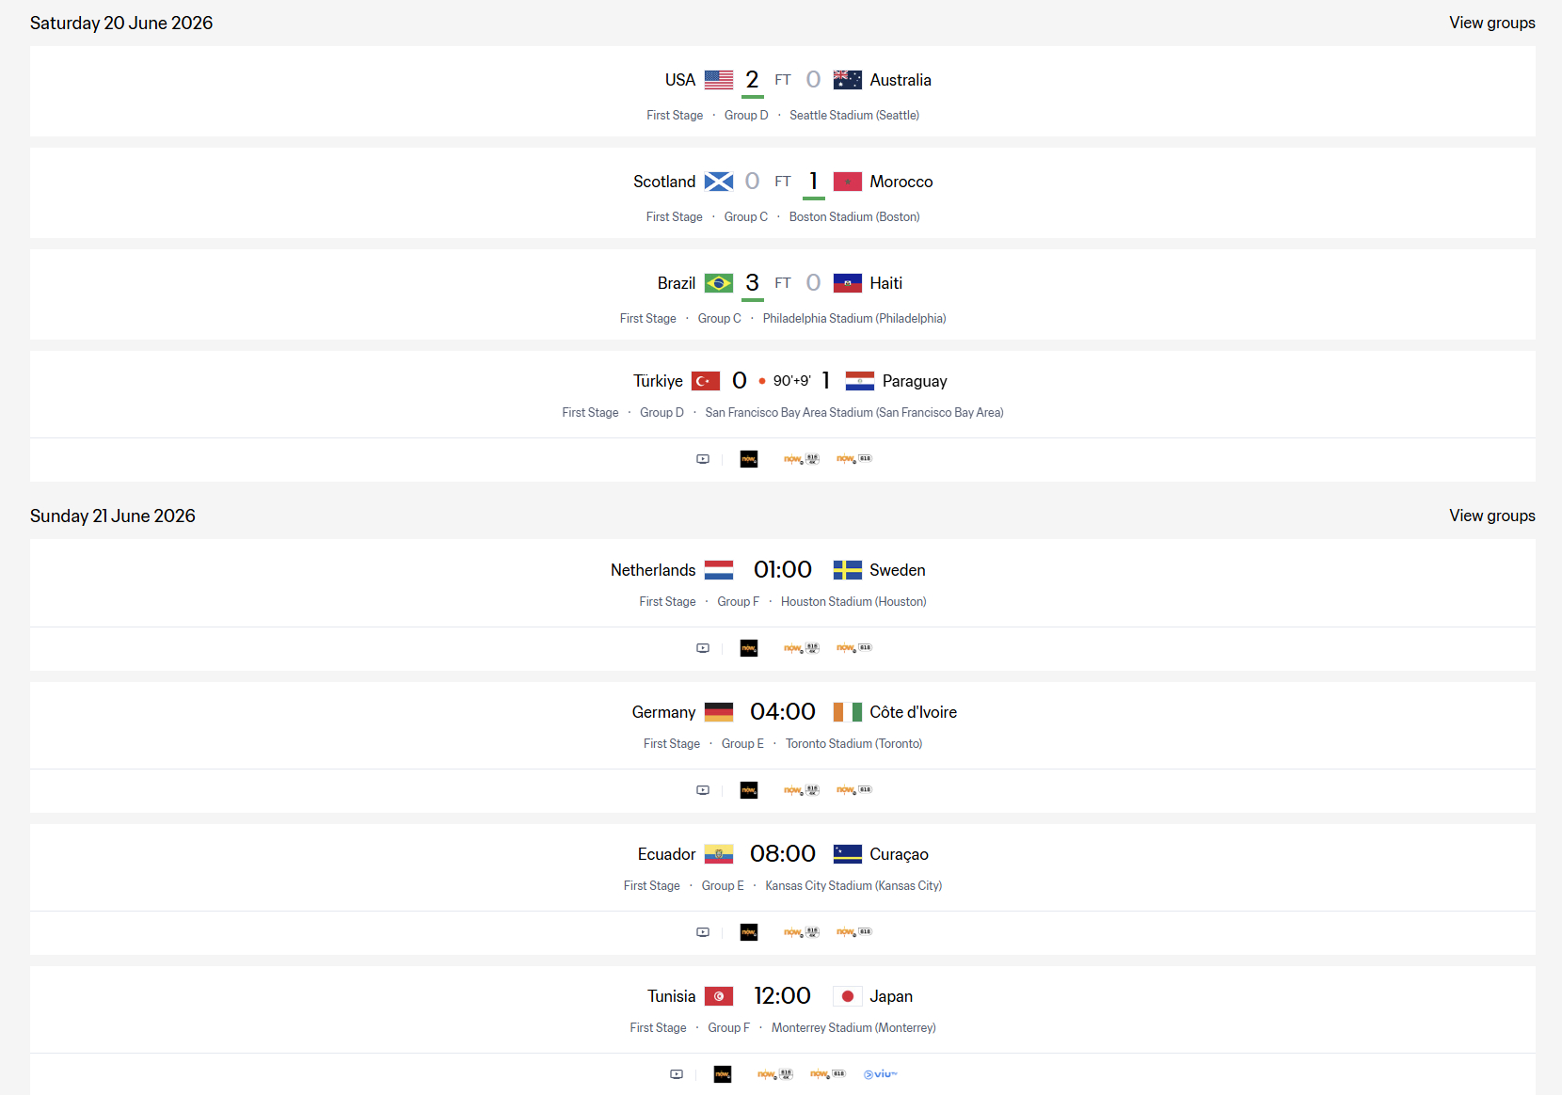
Task: Open ViuTV broadcaster logo for Tunisia–Japan
Action: pyautogui.click(x=881, y=1074)
